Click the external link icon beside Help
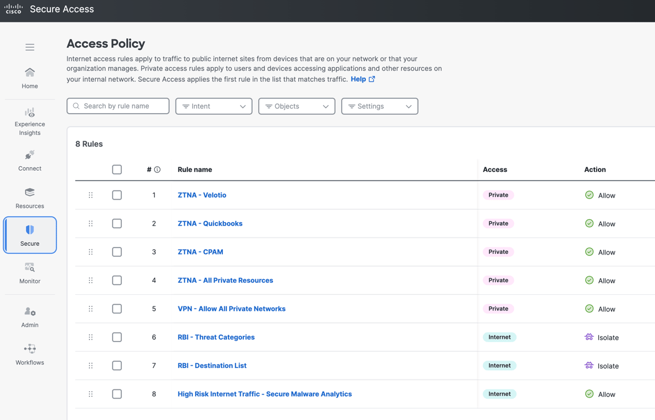This screenshot has width=655, height=420. (372, 79)
